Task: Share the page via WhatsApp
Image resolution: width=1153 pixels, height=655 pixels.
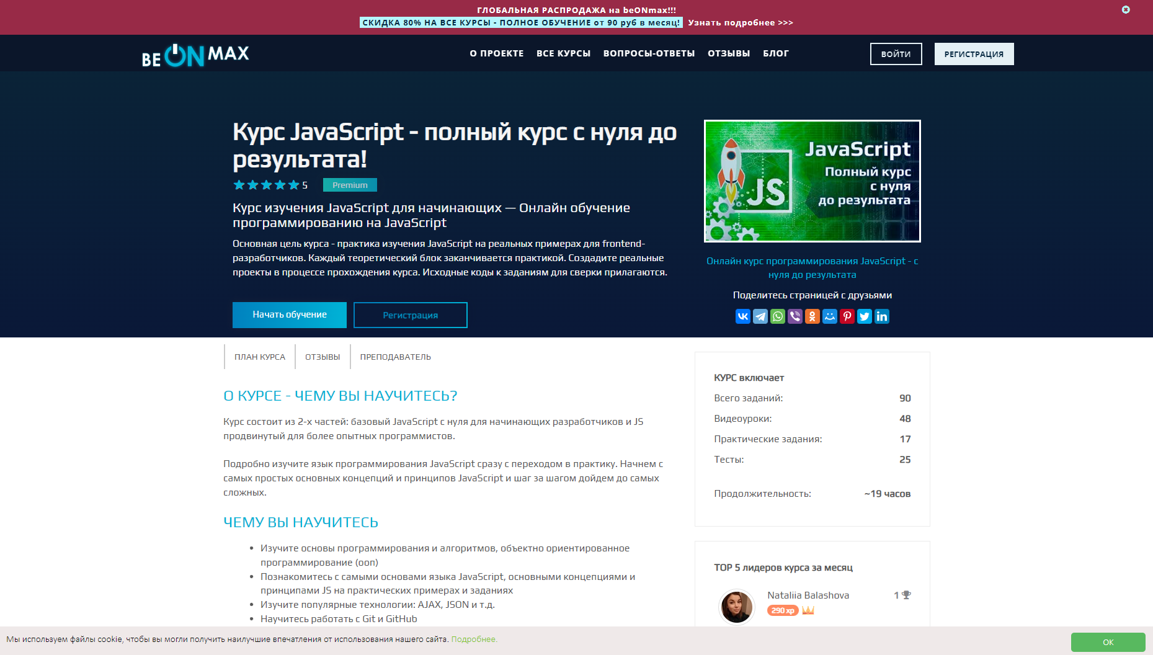Action: [777, 316]
